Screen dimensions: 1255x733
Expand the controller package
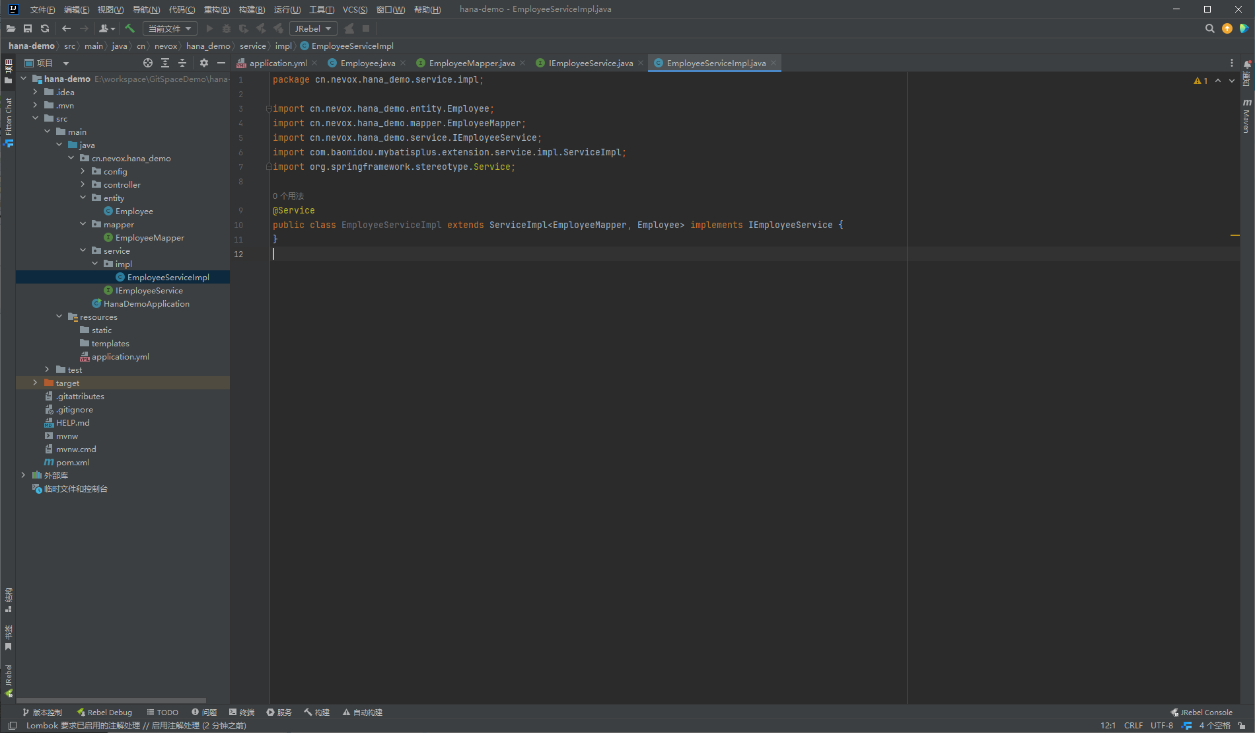point(83,184)
